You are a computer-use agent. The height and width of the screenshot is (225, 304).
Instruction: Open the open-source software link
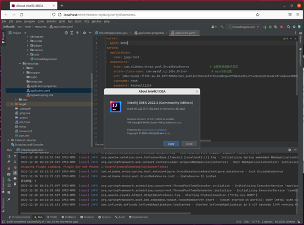pyautogui.click(x=154, y=130)
